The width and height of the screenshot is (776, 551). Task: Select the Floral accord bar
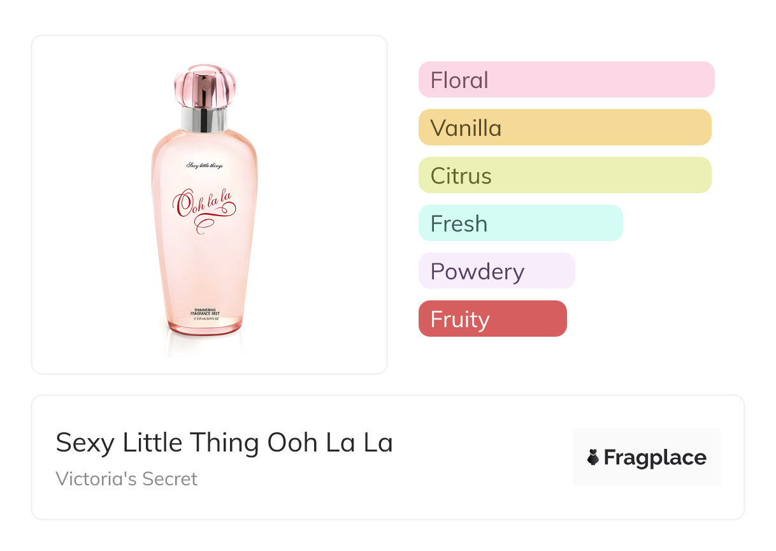coord(566,80)
